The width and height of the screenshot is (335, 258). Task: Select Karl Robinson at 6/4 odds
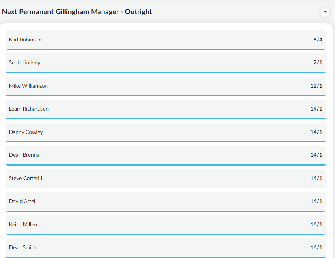(166, 40)
